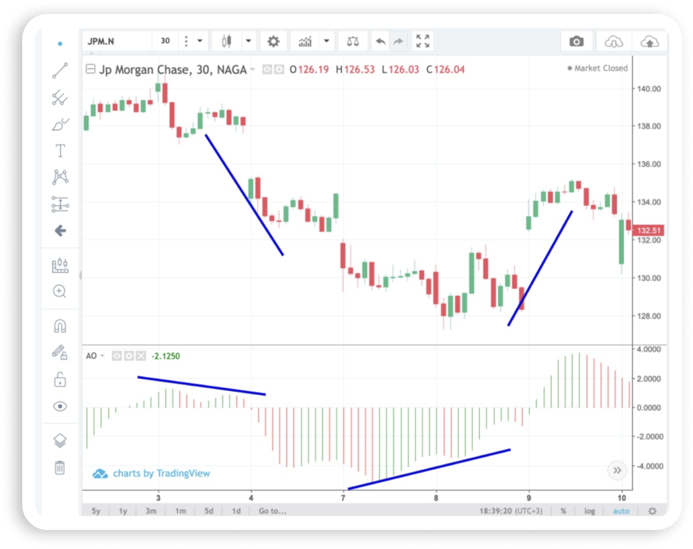This screenshot has height=549, width=693.
Task: Toggle stay in drawing mode pencil-lock
Action: 60,352
